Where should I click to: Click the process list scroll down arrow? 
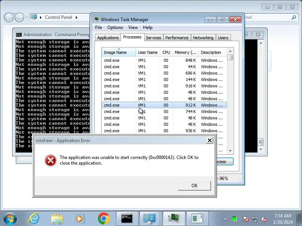click(230, 151)
